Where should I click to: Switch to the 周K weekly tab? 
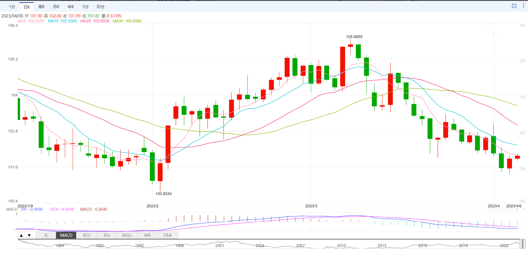[x=42, y=7]
